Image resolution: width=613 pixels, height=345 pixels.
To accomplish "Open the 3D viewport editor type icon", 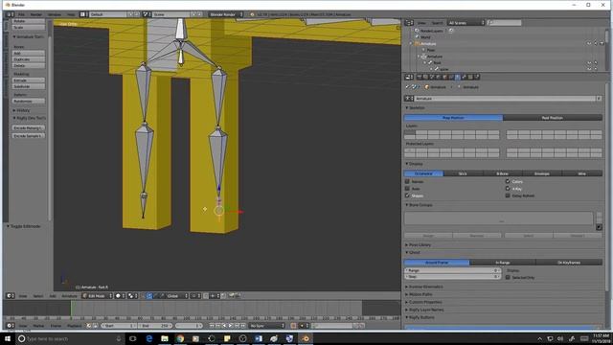I will click(x=11, y=296).
